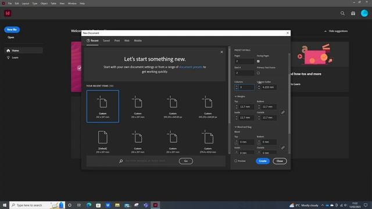Click the InDesign taskbar icon

coord(155,205)
